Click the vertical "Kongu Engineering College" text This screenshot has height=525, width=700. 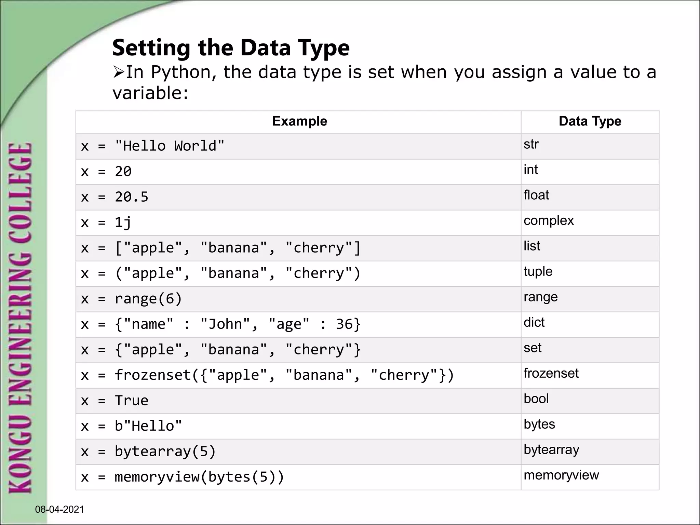[21, 318]
